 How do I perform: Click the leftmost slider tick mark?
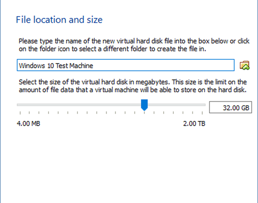[20, 113]
